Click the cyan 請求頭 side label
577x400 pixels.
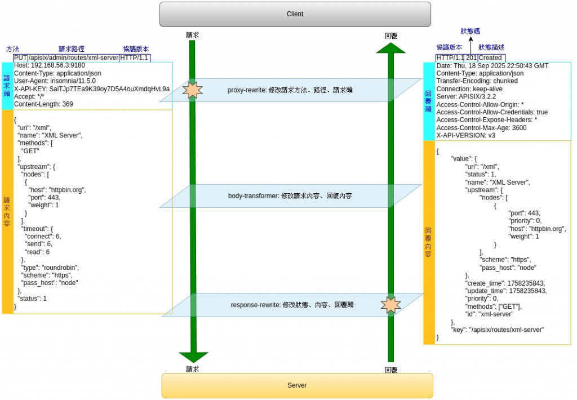coord(7,86)
